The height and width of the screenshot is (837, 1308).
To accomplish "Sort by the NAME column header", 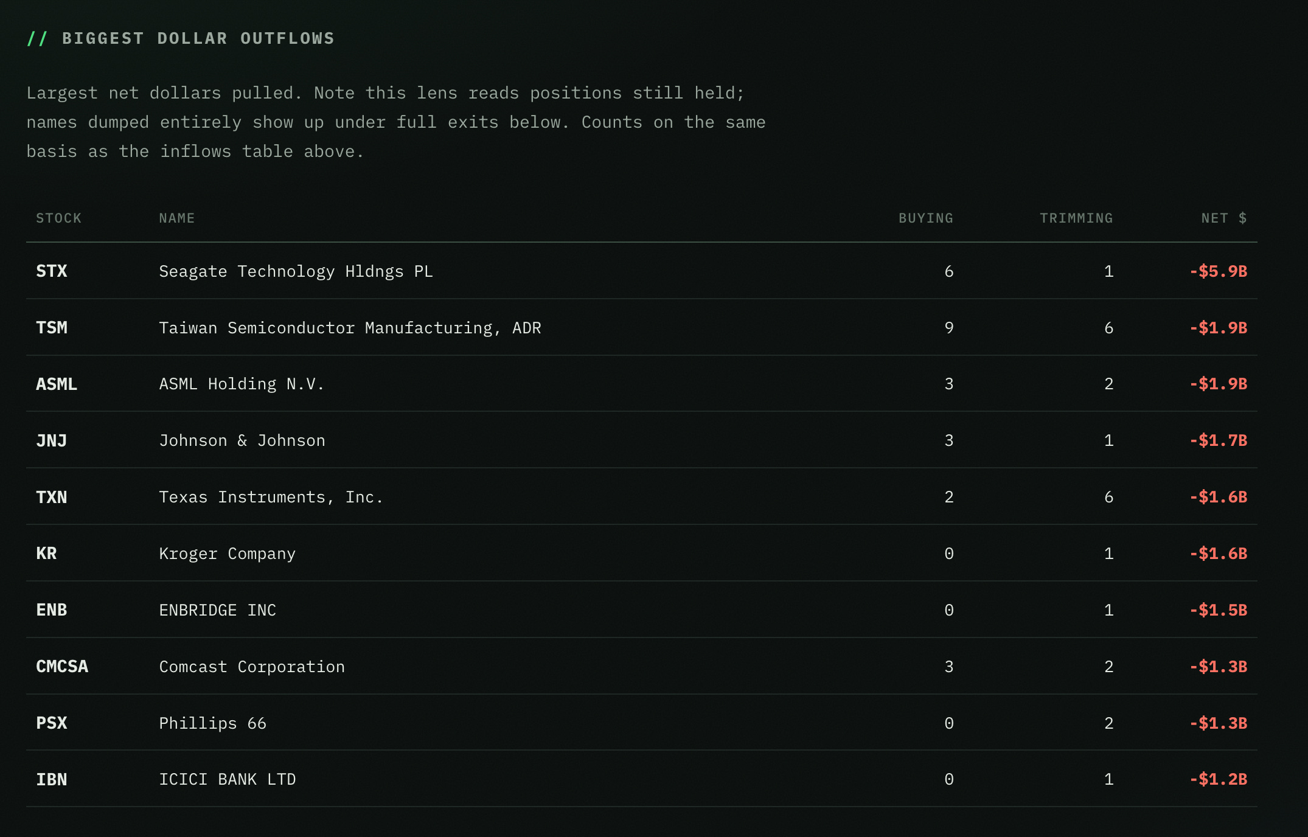I will [177, 218].
